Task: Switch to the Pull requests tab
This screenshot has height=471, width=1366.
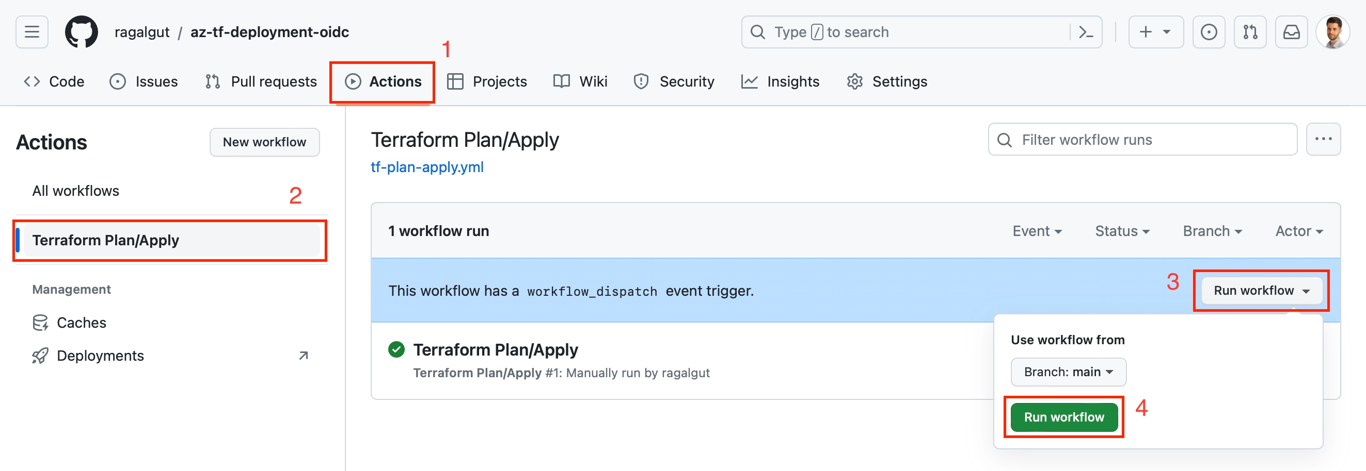Action: [x=261, y=81]
